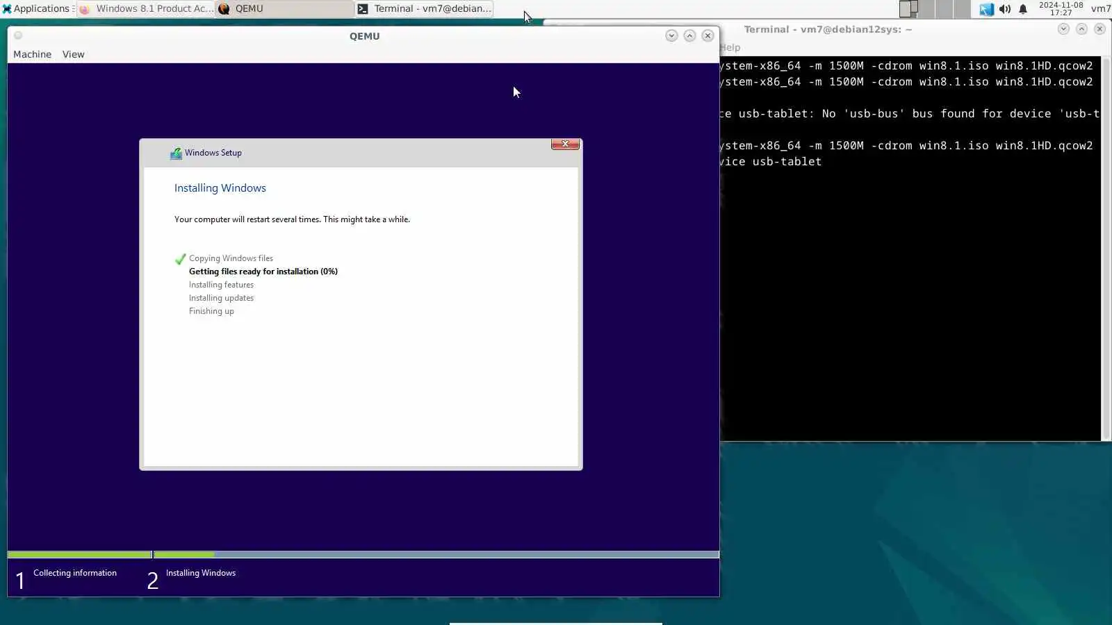Click the "Collecting information" stage label

(75, 573)
